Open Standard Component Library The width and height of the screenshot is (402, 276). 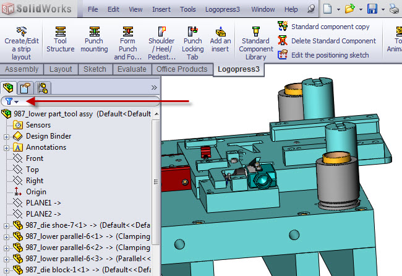[256, 43]
